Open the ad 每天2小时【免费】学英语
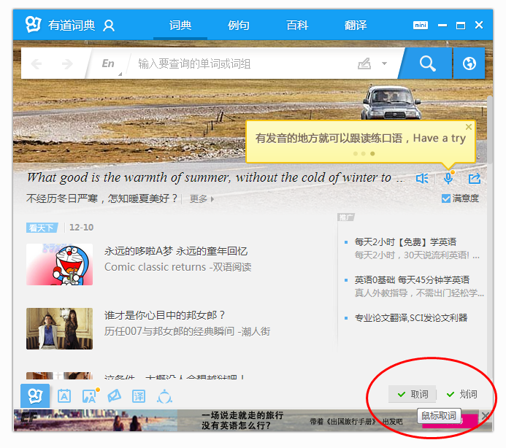Image resolution: width=506 pixels, height=448 pixels. click(x=405, y=242)
